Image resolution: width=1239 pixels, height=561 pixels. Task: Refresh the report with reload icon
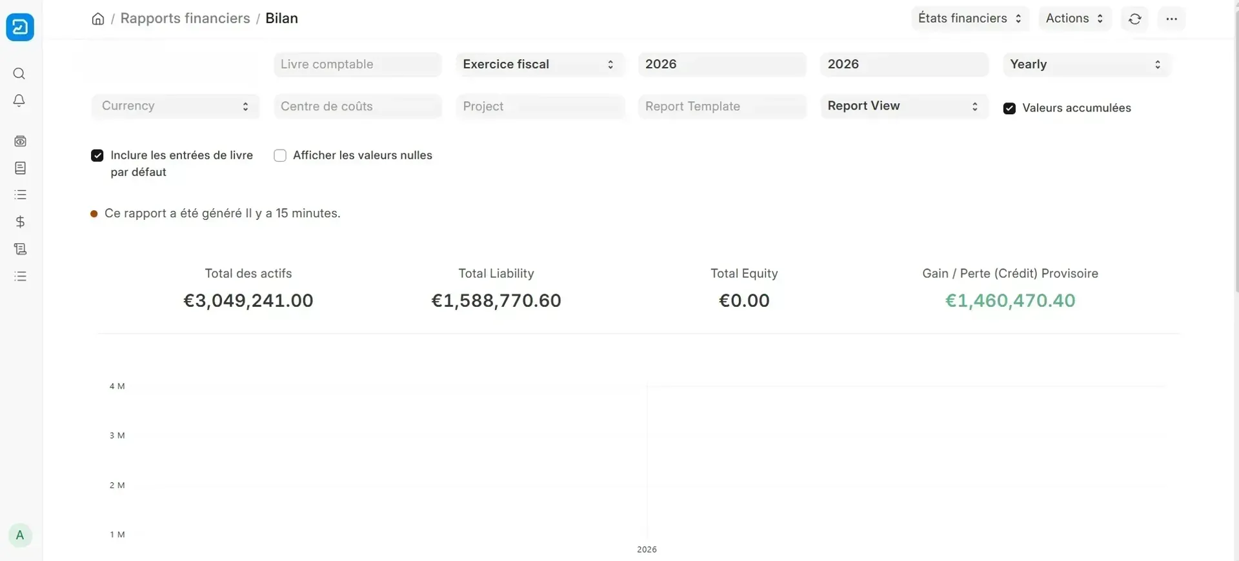point(1135,19)
